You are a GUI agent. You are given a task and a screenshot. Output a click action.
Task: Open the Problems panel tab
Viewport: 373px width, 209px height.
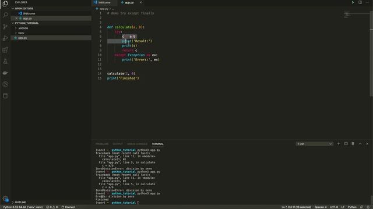102,144
